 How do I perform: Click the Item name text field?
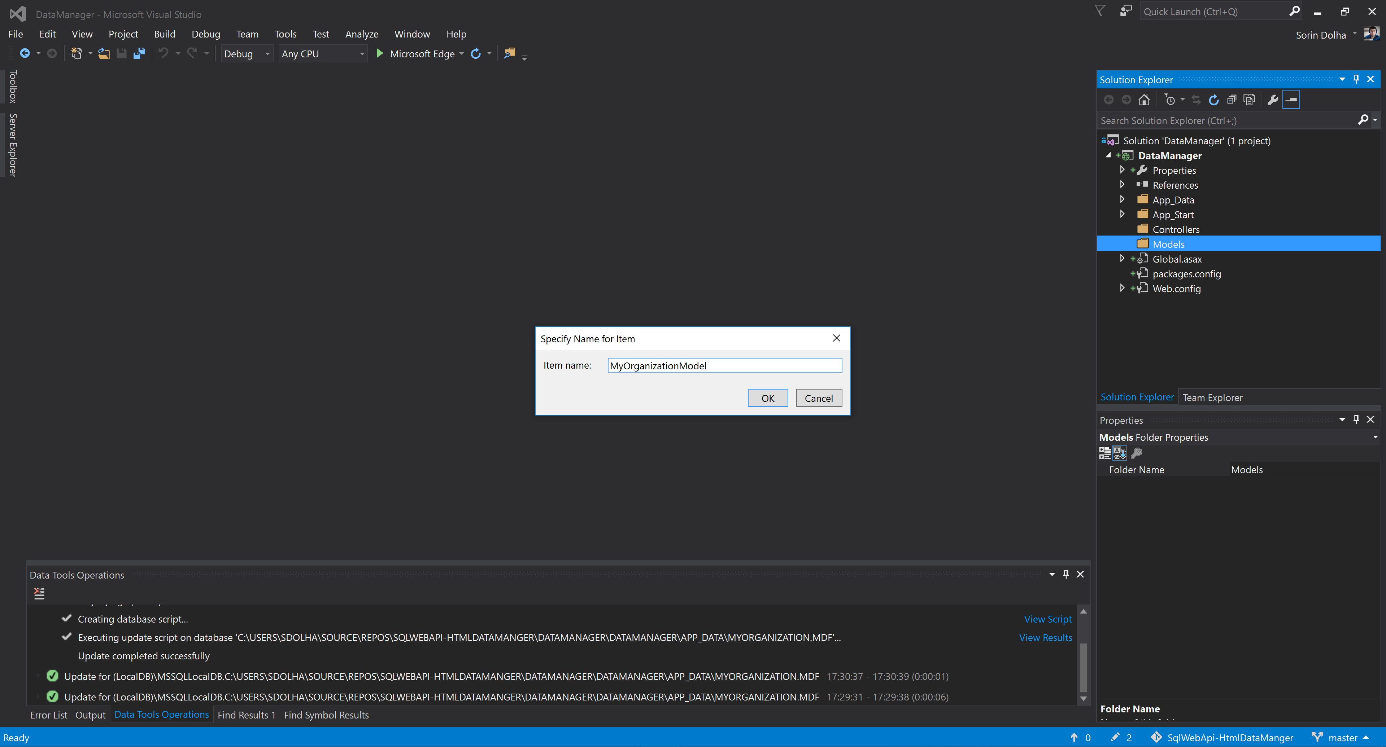[x=724, y=366]
